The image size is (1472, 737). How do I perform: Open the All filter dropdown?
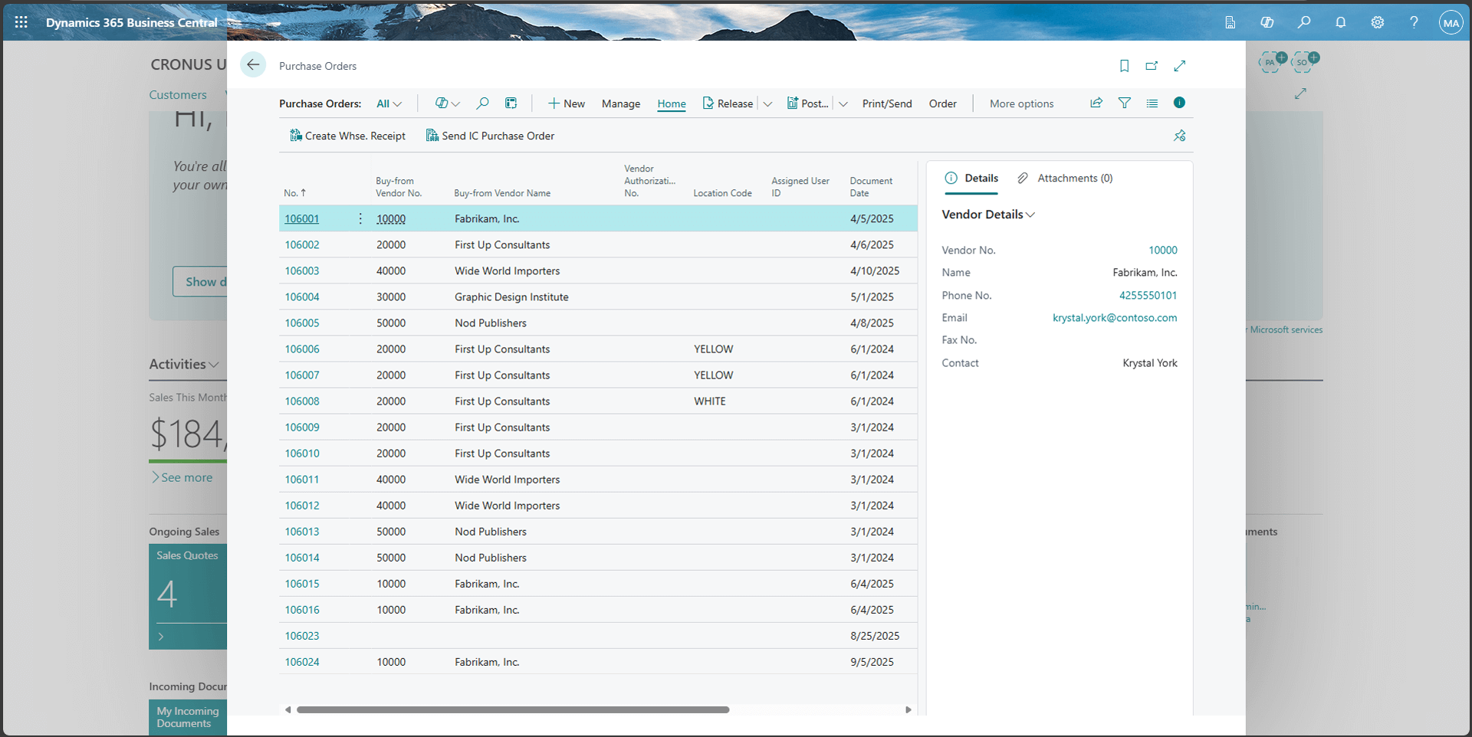389,103
